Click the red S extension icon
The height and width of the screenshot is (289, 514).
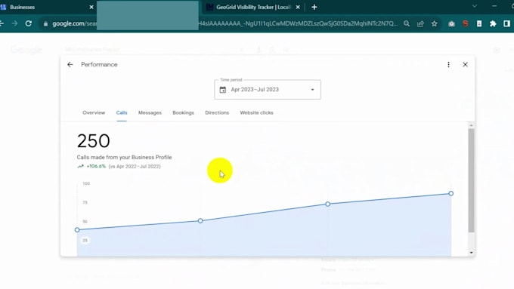(466, 23)
